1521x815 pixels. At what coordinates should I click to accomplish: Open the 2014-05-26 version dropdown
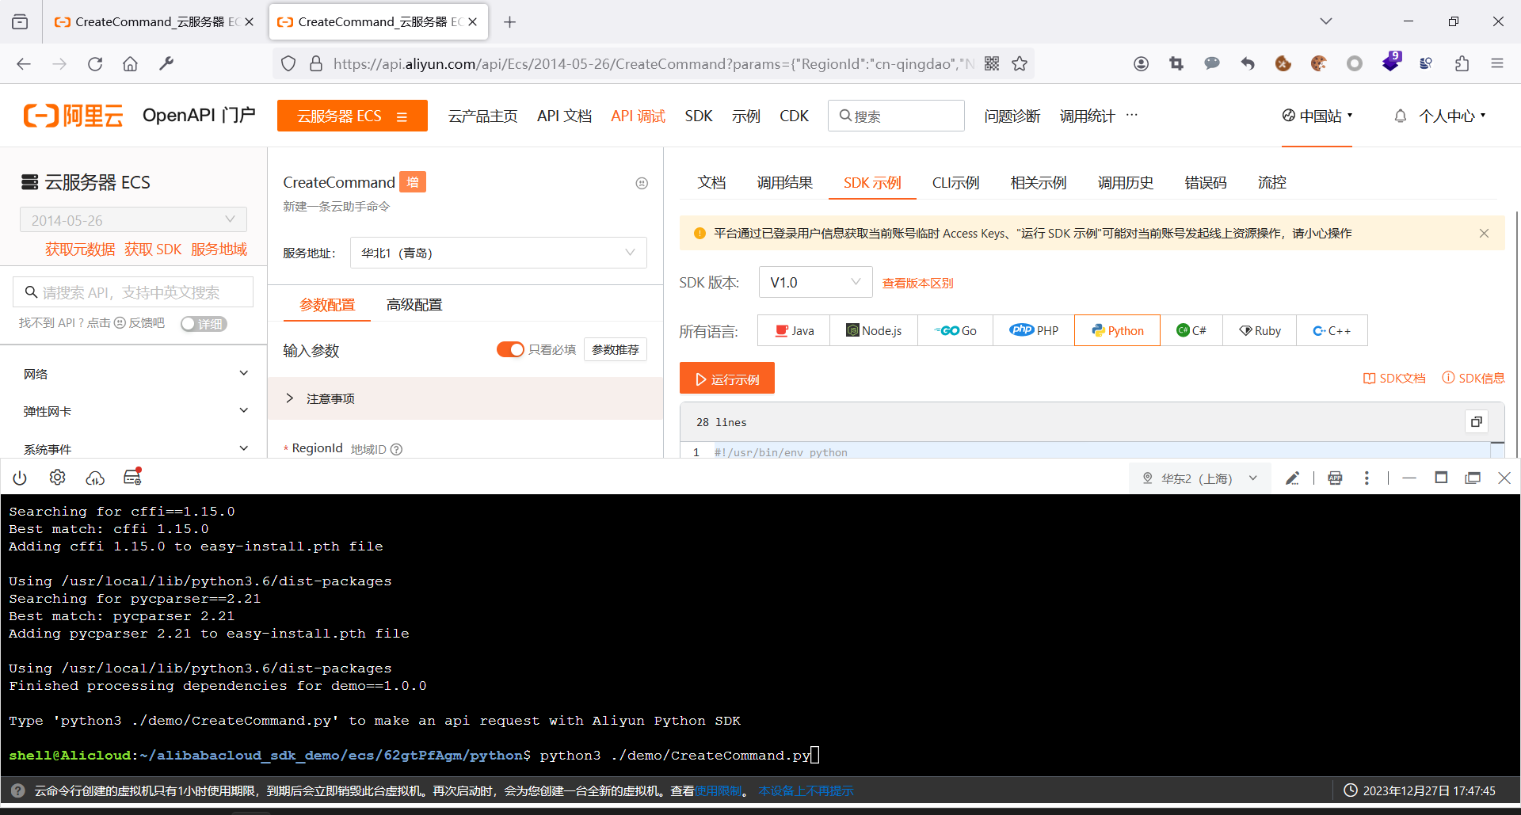133,220
